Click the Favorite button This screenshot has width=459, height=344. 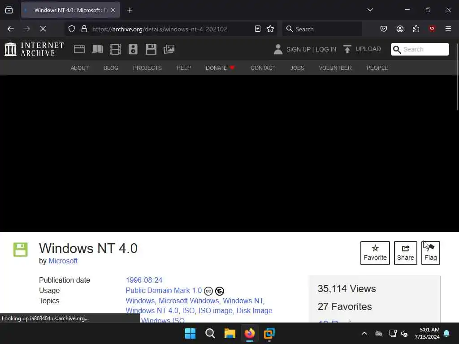375,253
